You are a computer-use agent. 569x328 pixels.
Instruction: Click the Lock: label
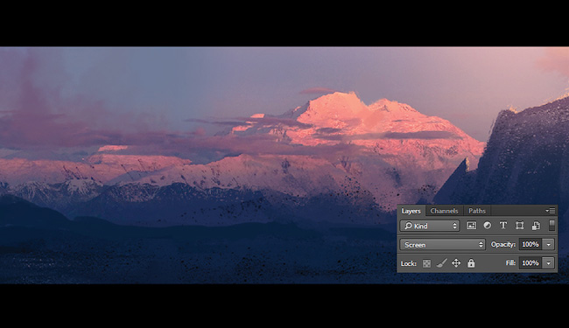pos(409,264)
